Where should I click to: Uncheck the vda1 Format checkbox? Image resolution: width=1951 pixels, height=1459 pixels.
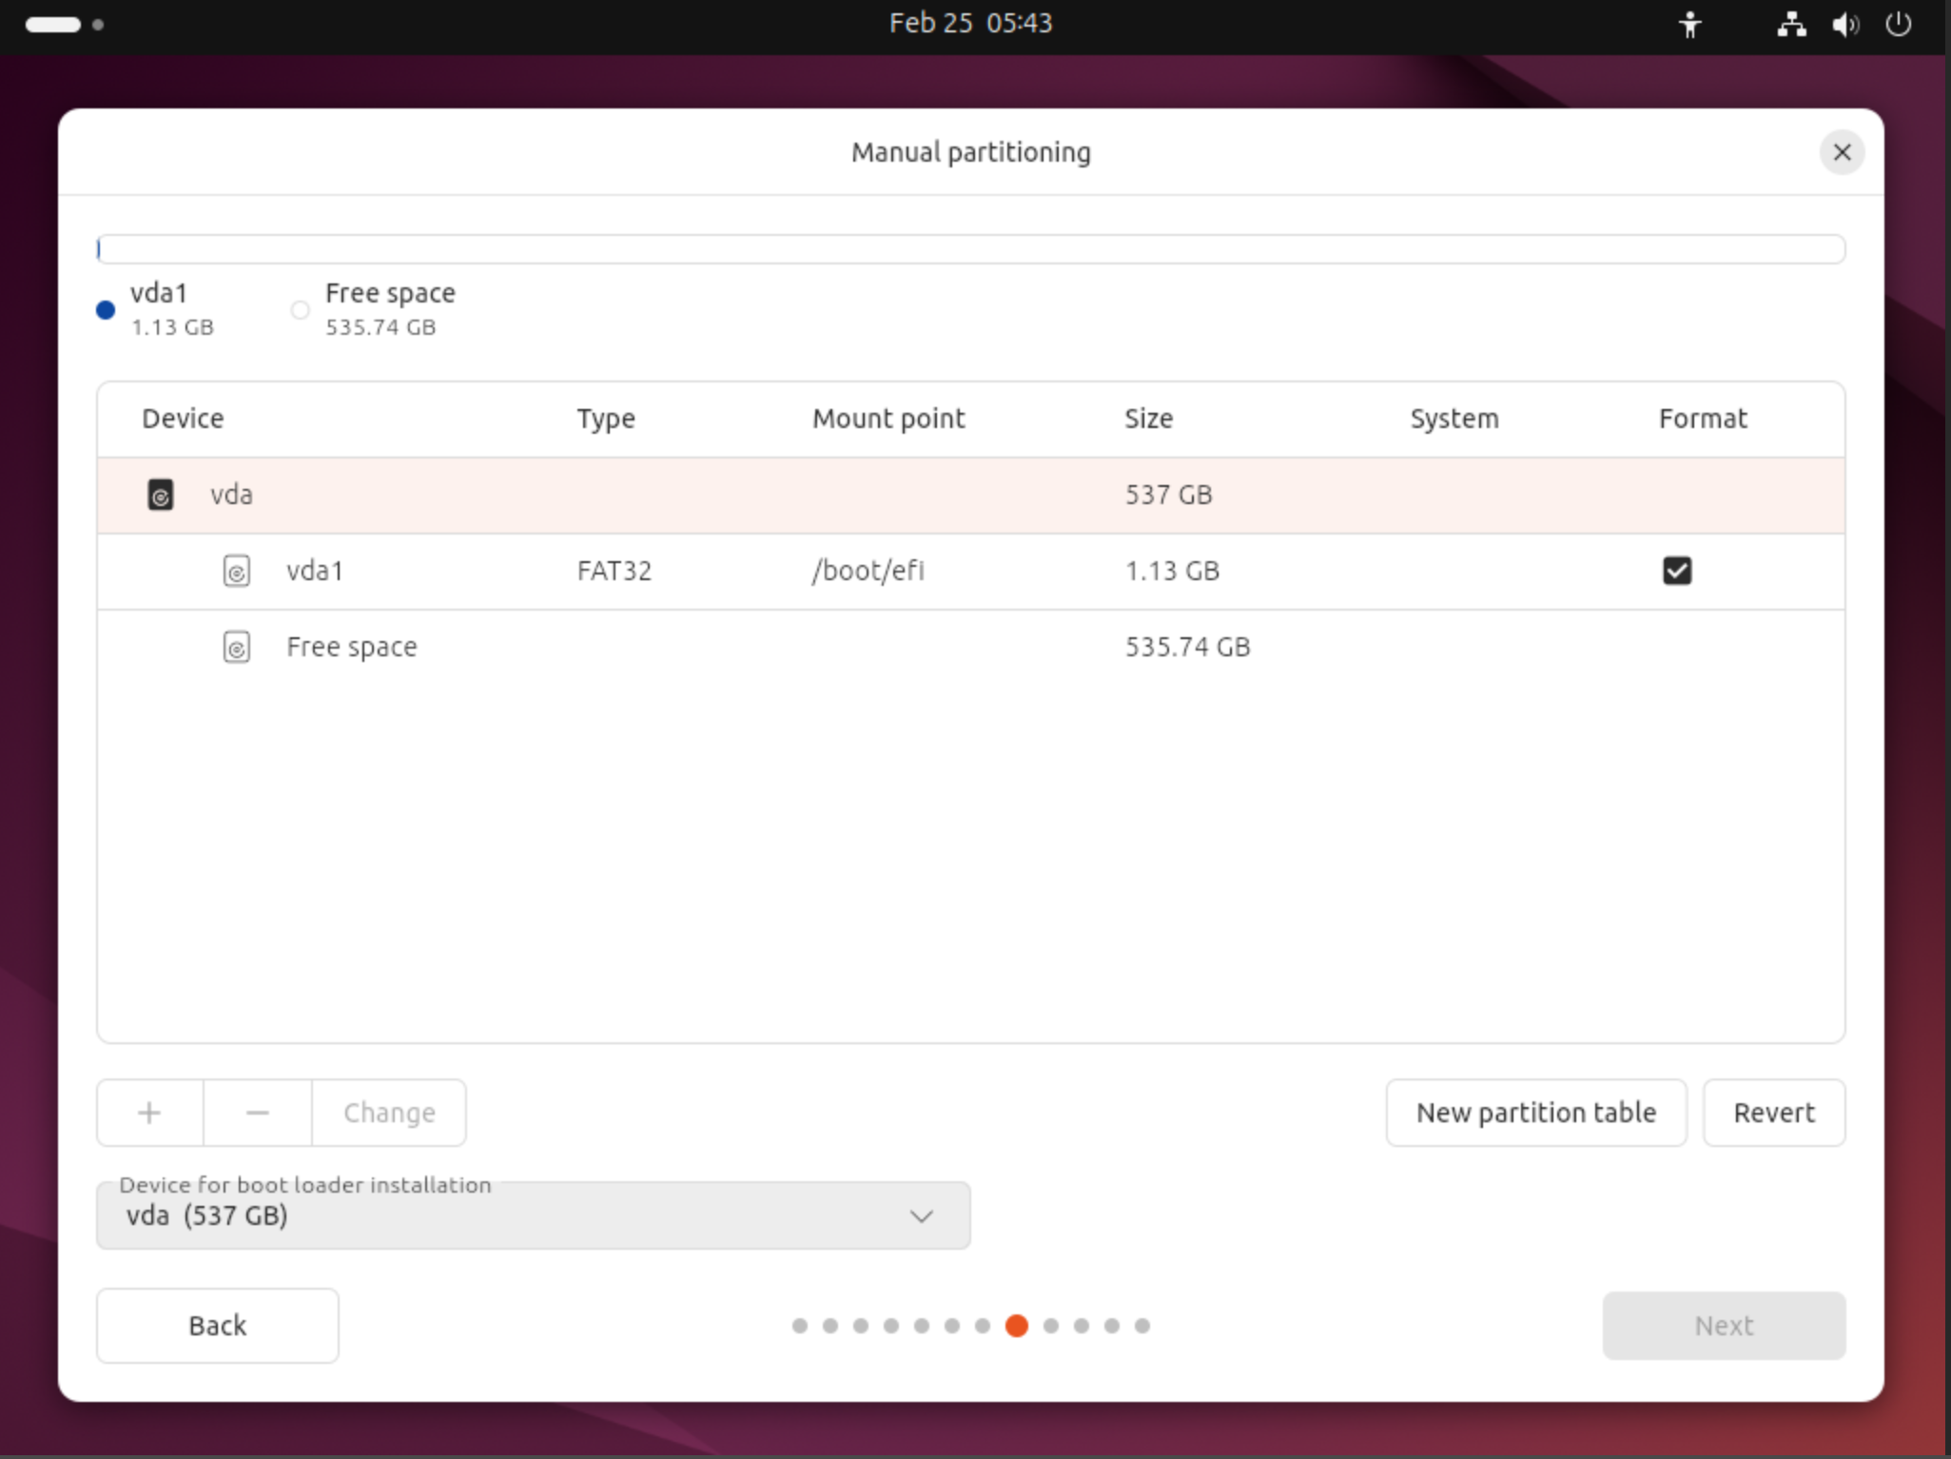click(1676, 571)
